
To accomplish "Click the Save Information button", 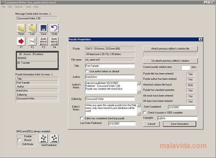I will point(180,124).
